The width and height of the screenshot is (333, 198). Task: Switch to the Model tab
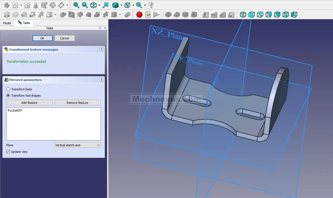[x=7, y=23]
